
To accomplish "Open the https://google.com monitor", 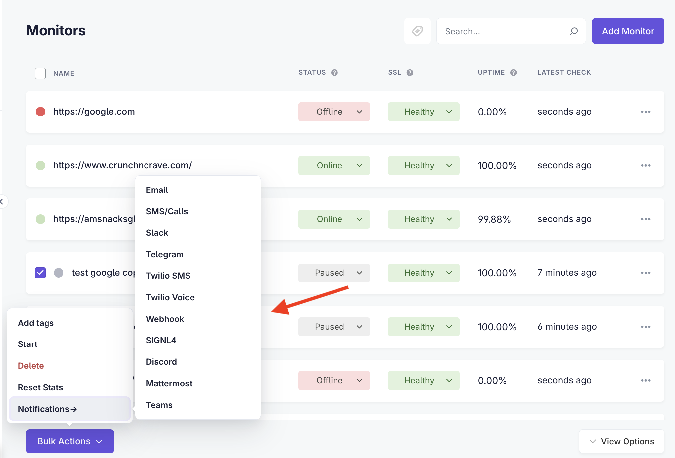I will (94, 112).
